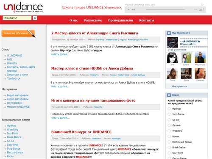Select the Латина poll option
This screenshot has height=159, width=212.
coord(169,125)
